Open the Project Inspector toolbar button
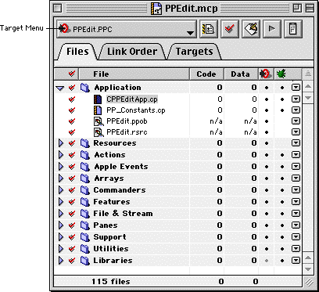319x292 pixels. [293, 29]
